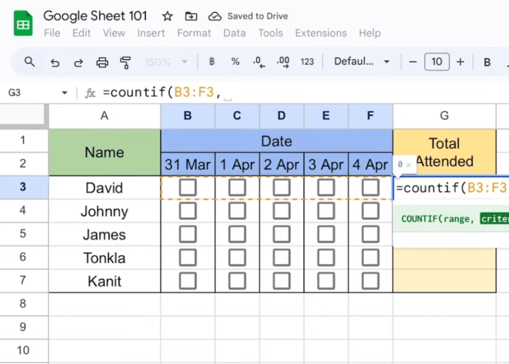The width and height of the screenshot is (509, 364).
Task: Click the decrease decimal places icon
Action: pyautogui.click(x=259, y=62)
